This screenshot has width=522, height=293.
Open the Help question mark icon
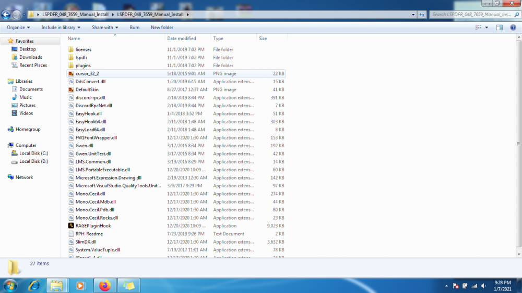pyautogui.click(x=513, y=28)
